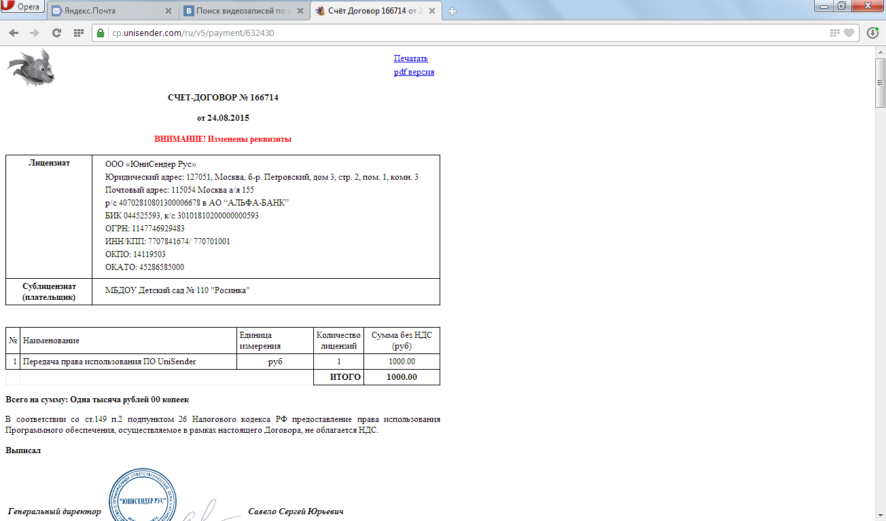The height and width of the screenshot is (521, 886).
Task: Click the UniSender dragon logo image
Action: click(x=31, y=68)
